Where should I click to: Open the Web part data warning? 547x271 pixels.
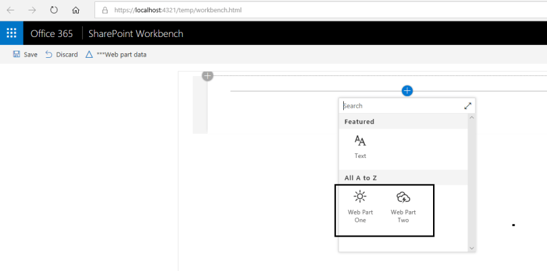coord(116,55)
